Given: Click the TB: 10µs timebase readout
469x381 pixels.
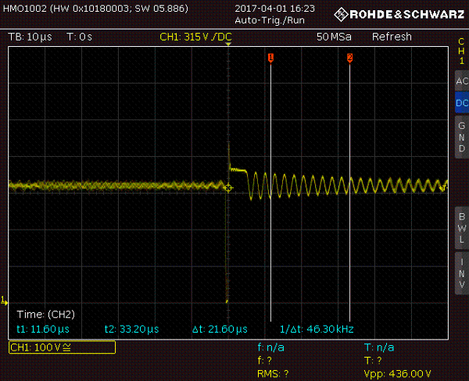Looking at the screenshot, I should [x=30, y=37].
